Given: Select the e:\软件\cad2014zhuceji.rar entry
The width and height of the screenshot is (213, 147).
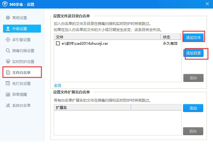Looking at the screenshot, I should [85, 44].
